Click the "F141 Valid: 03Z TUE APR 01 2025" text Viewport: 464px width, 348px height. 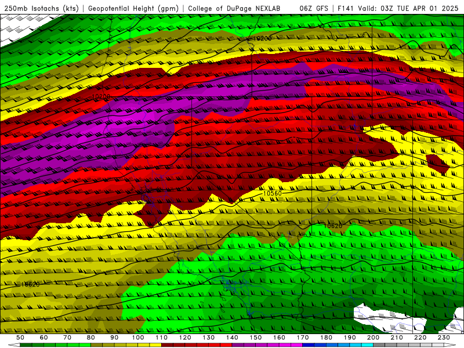398,9
